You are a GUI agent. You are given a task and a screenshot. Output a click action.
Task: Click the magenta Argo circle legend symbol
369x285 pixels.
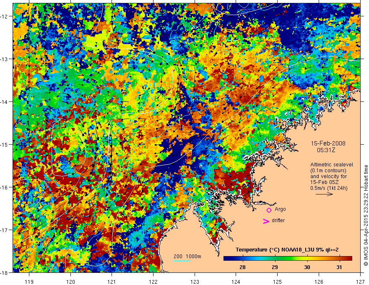click(x=269, y=210)
